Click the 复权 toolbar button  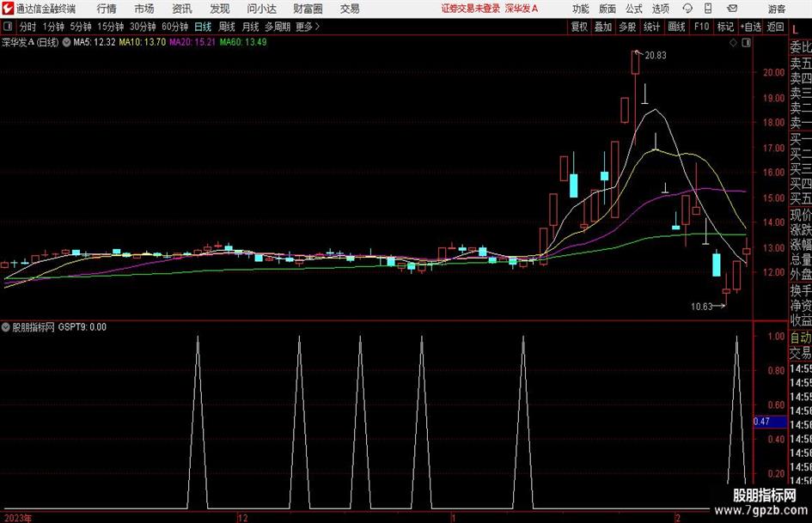[x=579, y=27]
